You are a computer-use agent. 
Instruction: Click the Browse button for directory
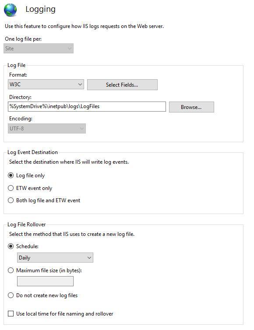191,107
